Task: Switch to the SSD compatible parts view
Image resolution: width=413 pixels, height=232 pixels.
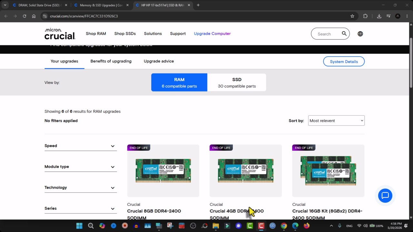Action: click(237, 82)
